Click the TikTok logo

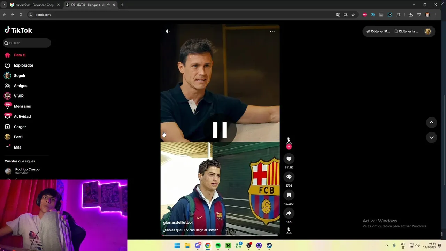[18, 30]
